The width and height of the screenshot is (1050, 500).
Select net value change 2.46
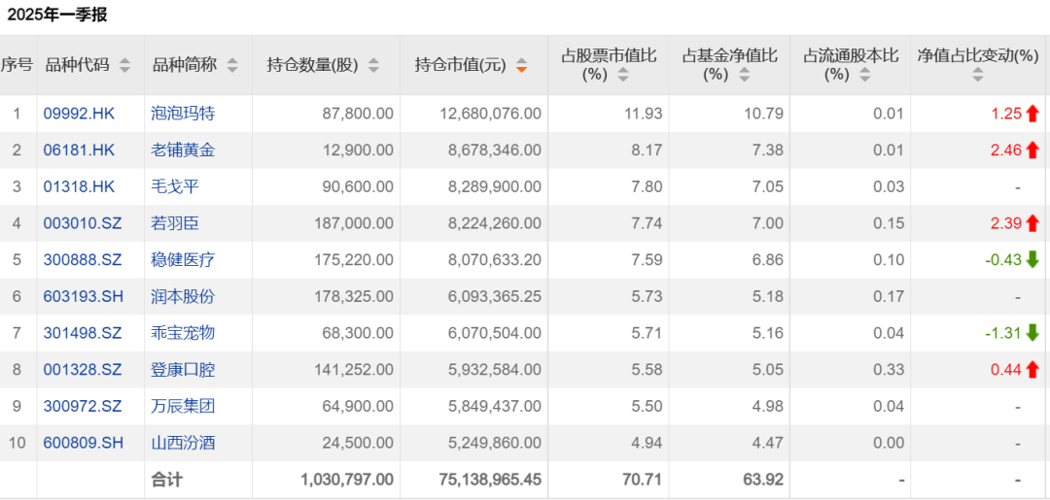pos(1006,150)
